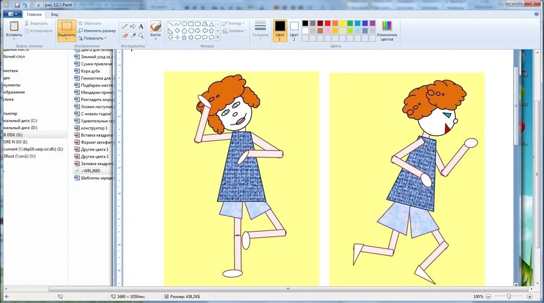Pick the Pentagon shape
The height and width of the screenshot is (303, 544).
[184, 31]
